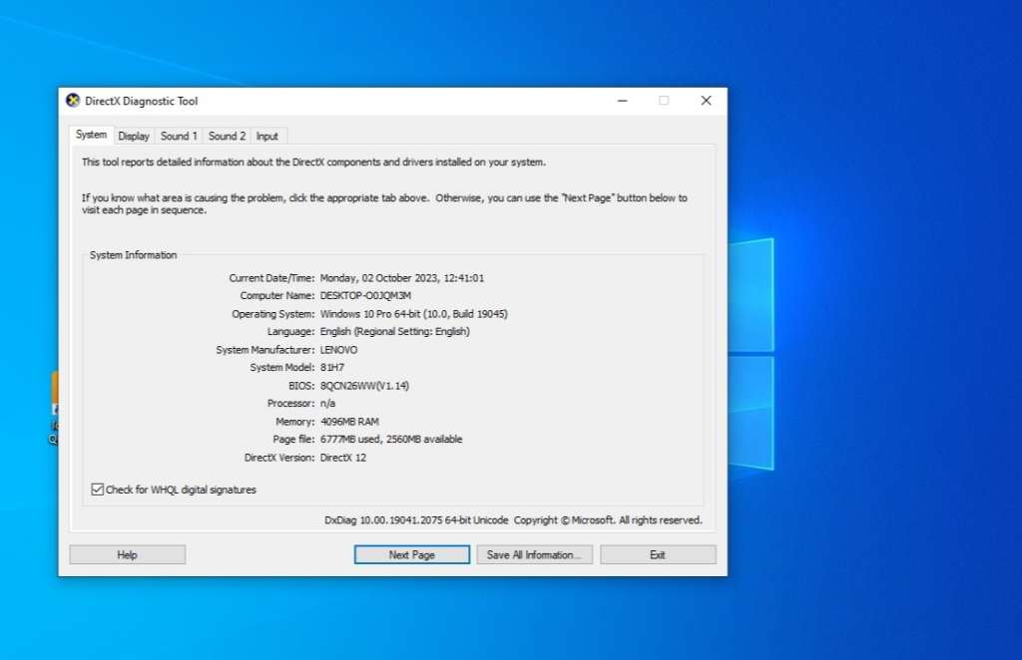Switch to the Display tab

click(x=134, y=136)
